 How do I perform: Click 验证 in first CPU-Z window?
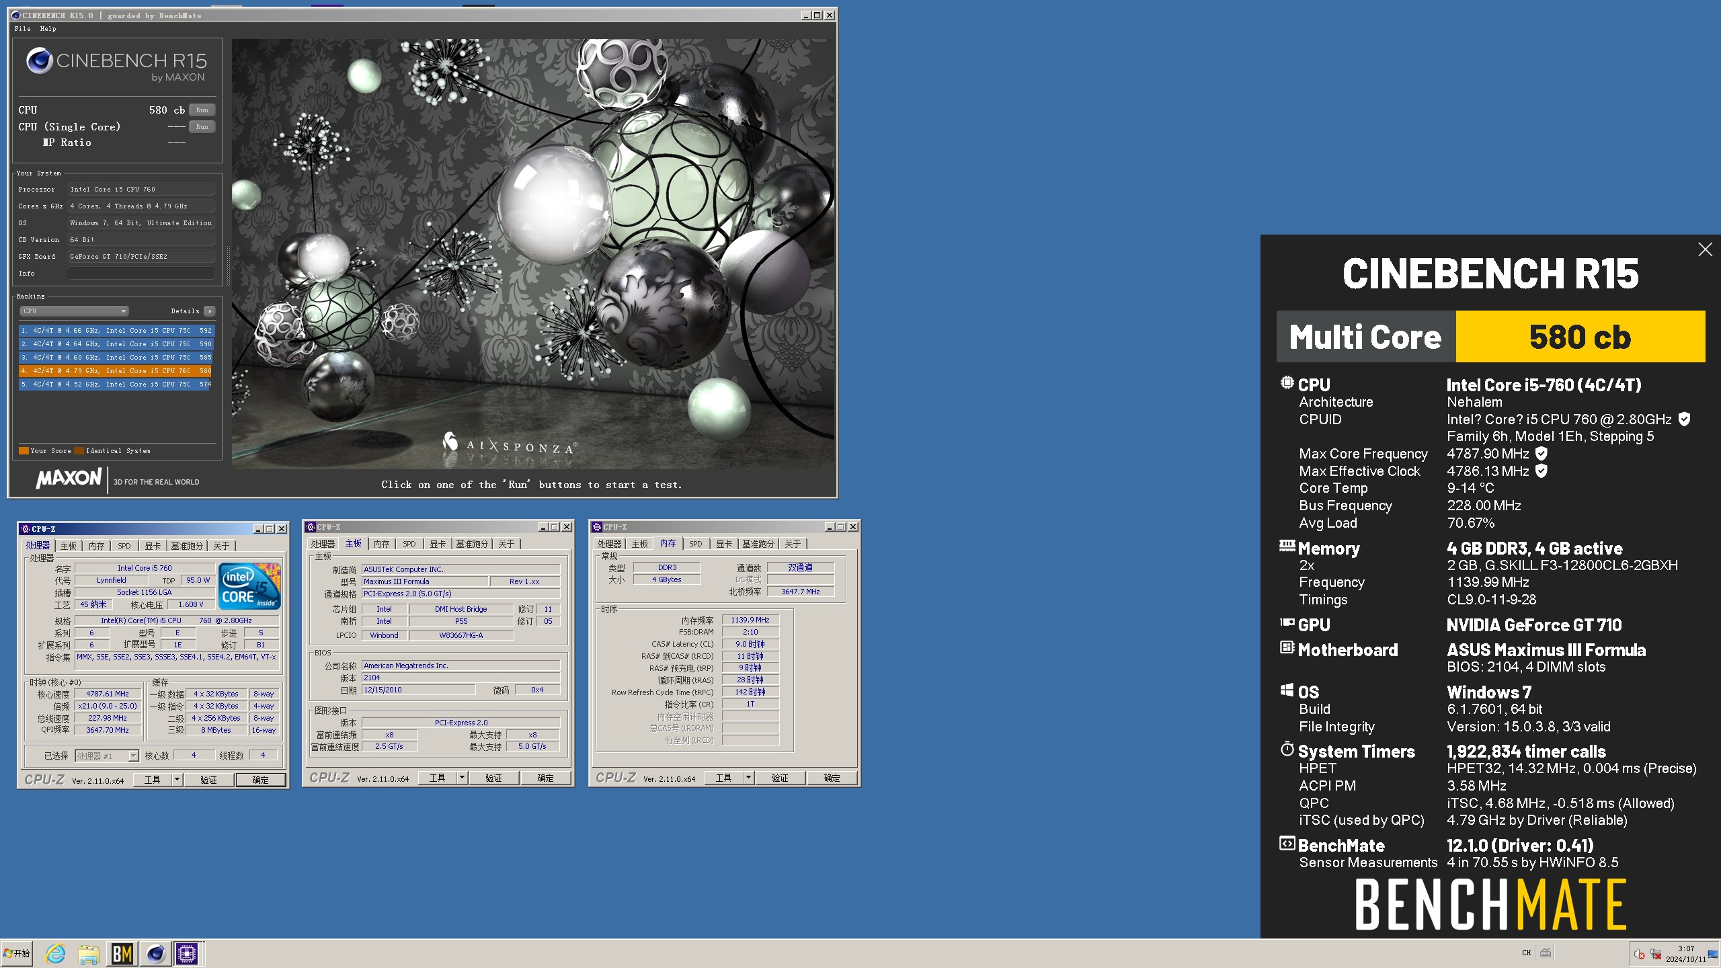208,780
